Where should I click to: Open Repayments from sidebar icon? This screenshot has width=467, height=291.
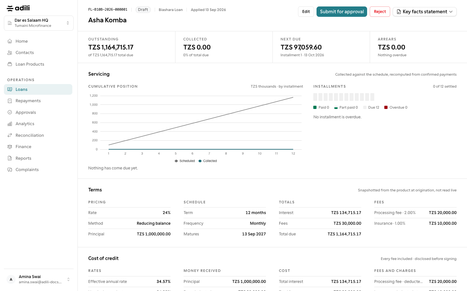(x=10, y=101)
